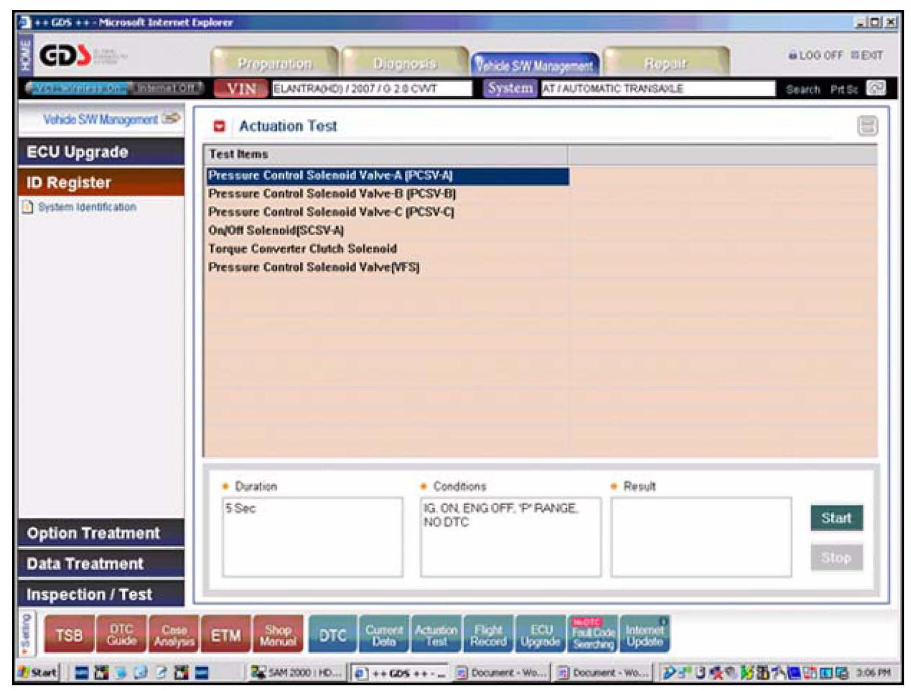Open the Flight Record icon
Image resolution: width=911 pixels, height=691 pixels.
pyautogui.click(x=488, y=635)
